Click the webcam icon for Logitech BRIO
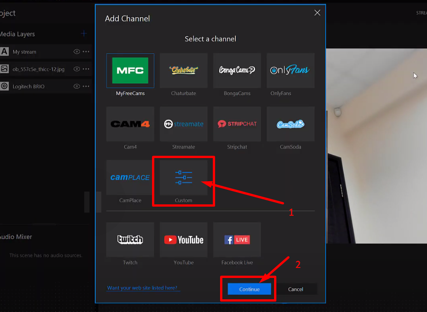 coord(5,86)
